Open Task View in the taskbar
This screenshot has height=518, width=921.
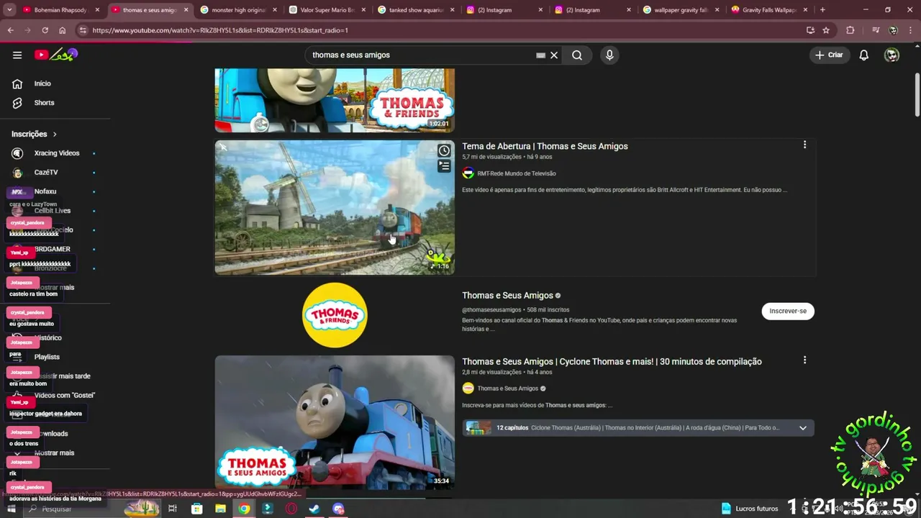coord(173,509)
